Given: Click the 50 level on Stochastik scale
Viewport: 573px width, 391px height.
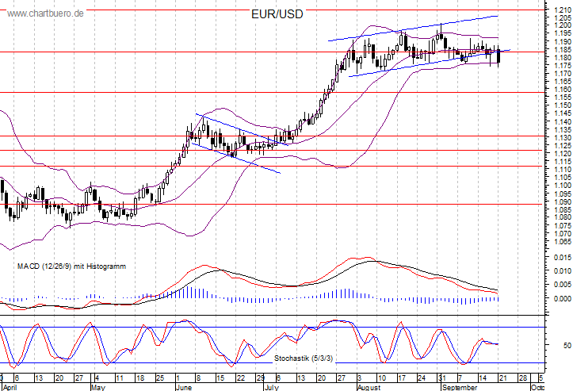Looking at the screenshot, I should click(x=566, y=346).
